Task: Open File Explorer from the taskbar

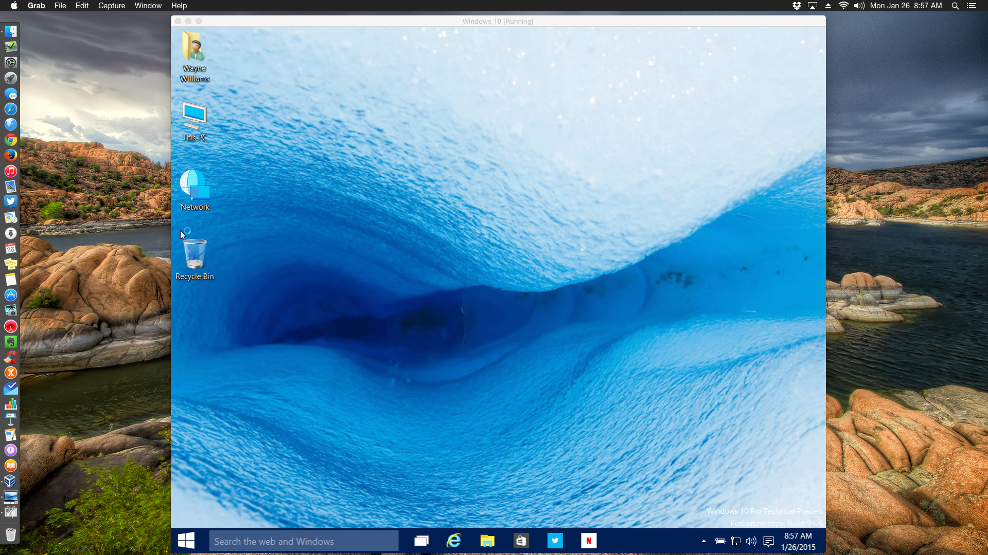Action: [487, 541]
